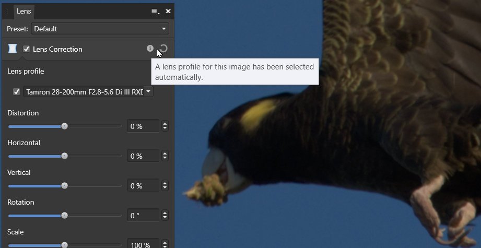
Task: Reset Lens Correction with circular arrow icon
Action: tap(164, 49)
